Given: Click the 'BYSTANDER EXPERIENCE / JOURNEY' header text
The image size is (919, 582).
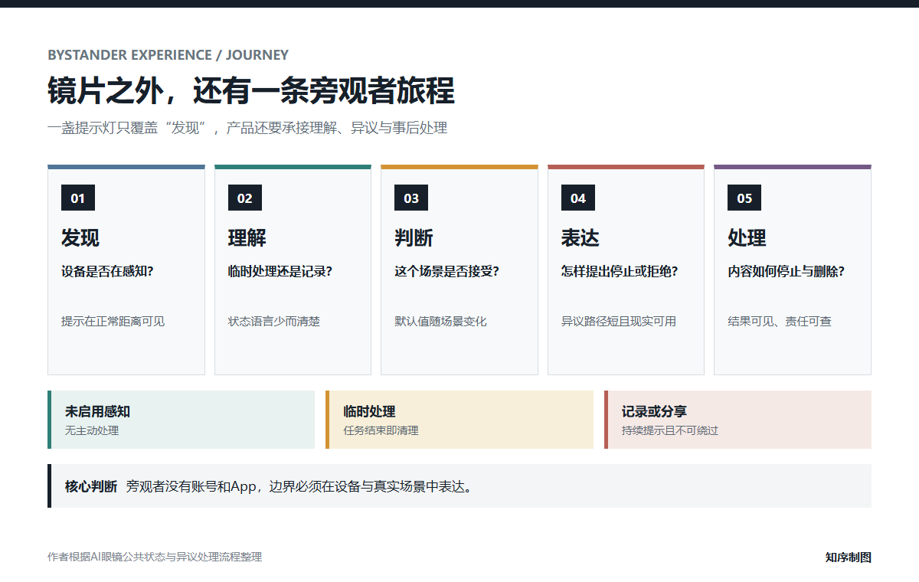Looking at the screenshot, I should tap(168, 55).
